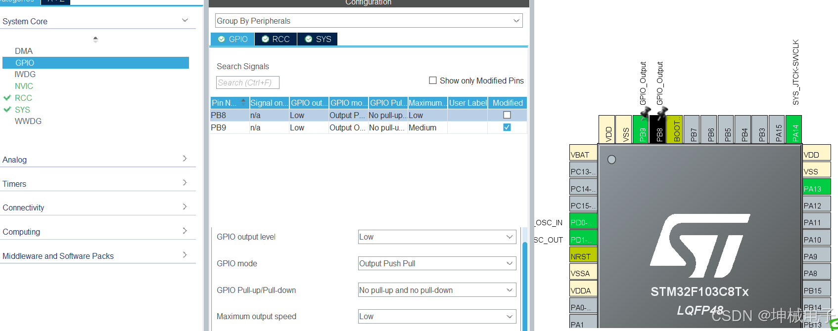Click the PA13 pin on the right side

(x=817, y=187)
